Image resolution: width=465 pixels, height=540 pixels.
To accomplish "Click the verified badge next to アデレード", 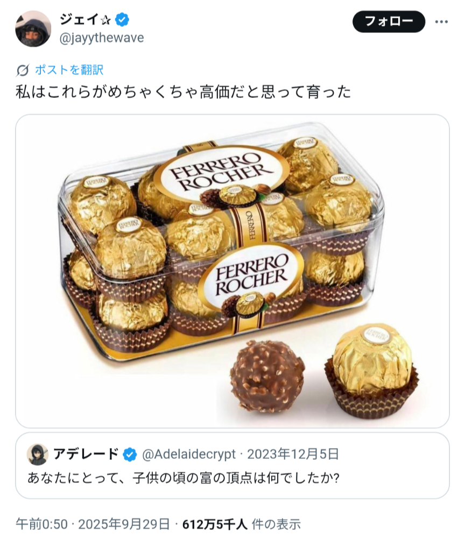I will click(x=130, y=454).
